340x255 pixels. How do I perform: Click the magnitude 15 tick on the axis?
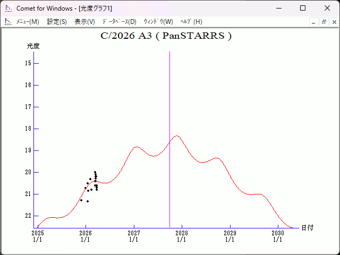point(29,63)
